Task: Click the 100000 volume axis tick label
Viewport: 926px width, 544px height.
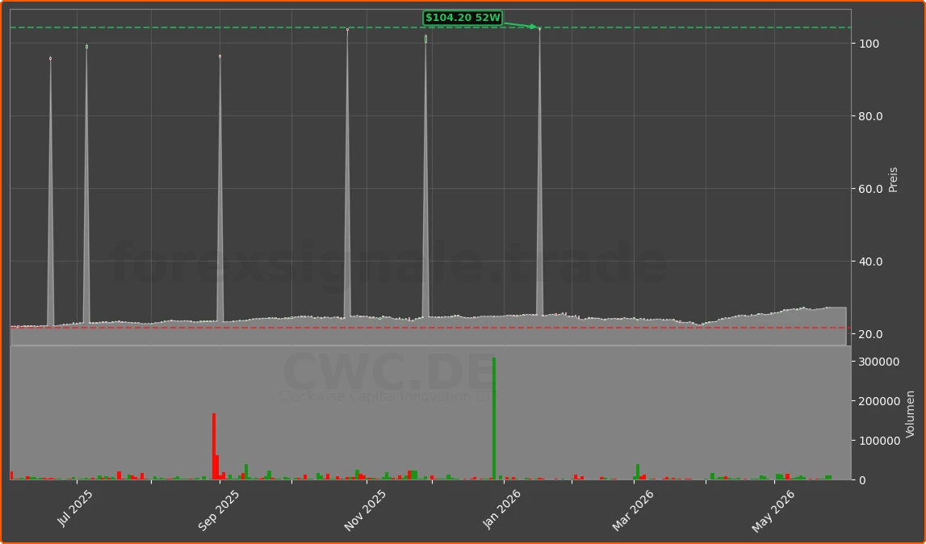Action: [878, 441]
